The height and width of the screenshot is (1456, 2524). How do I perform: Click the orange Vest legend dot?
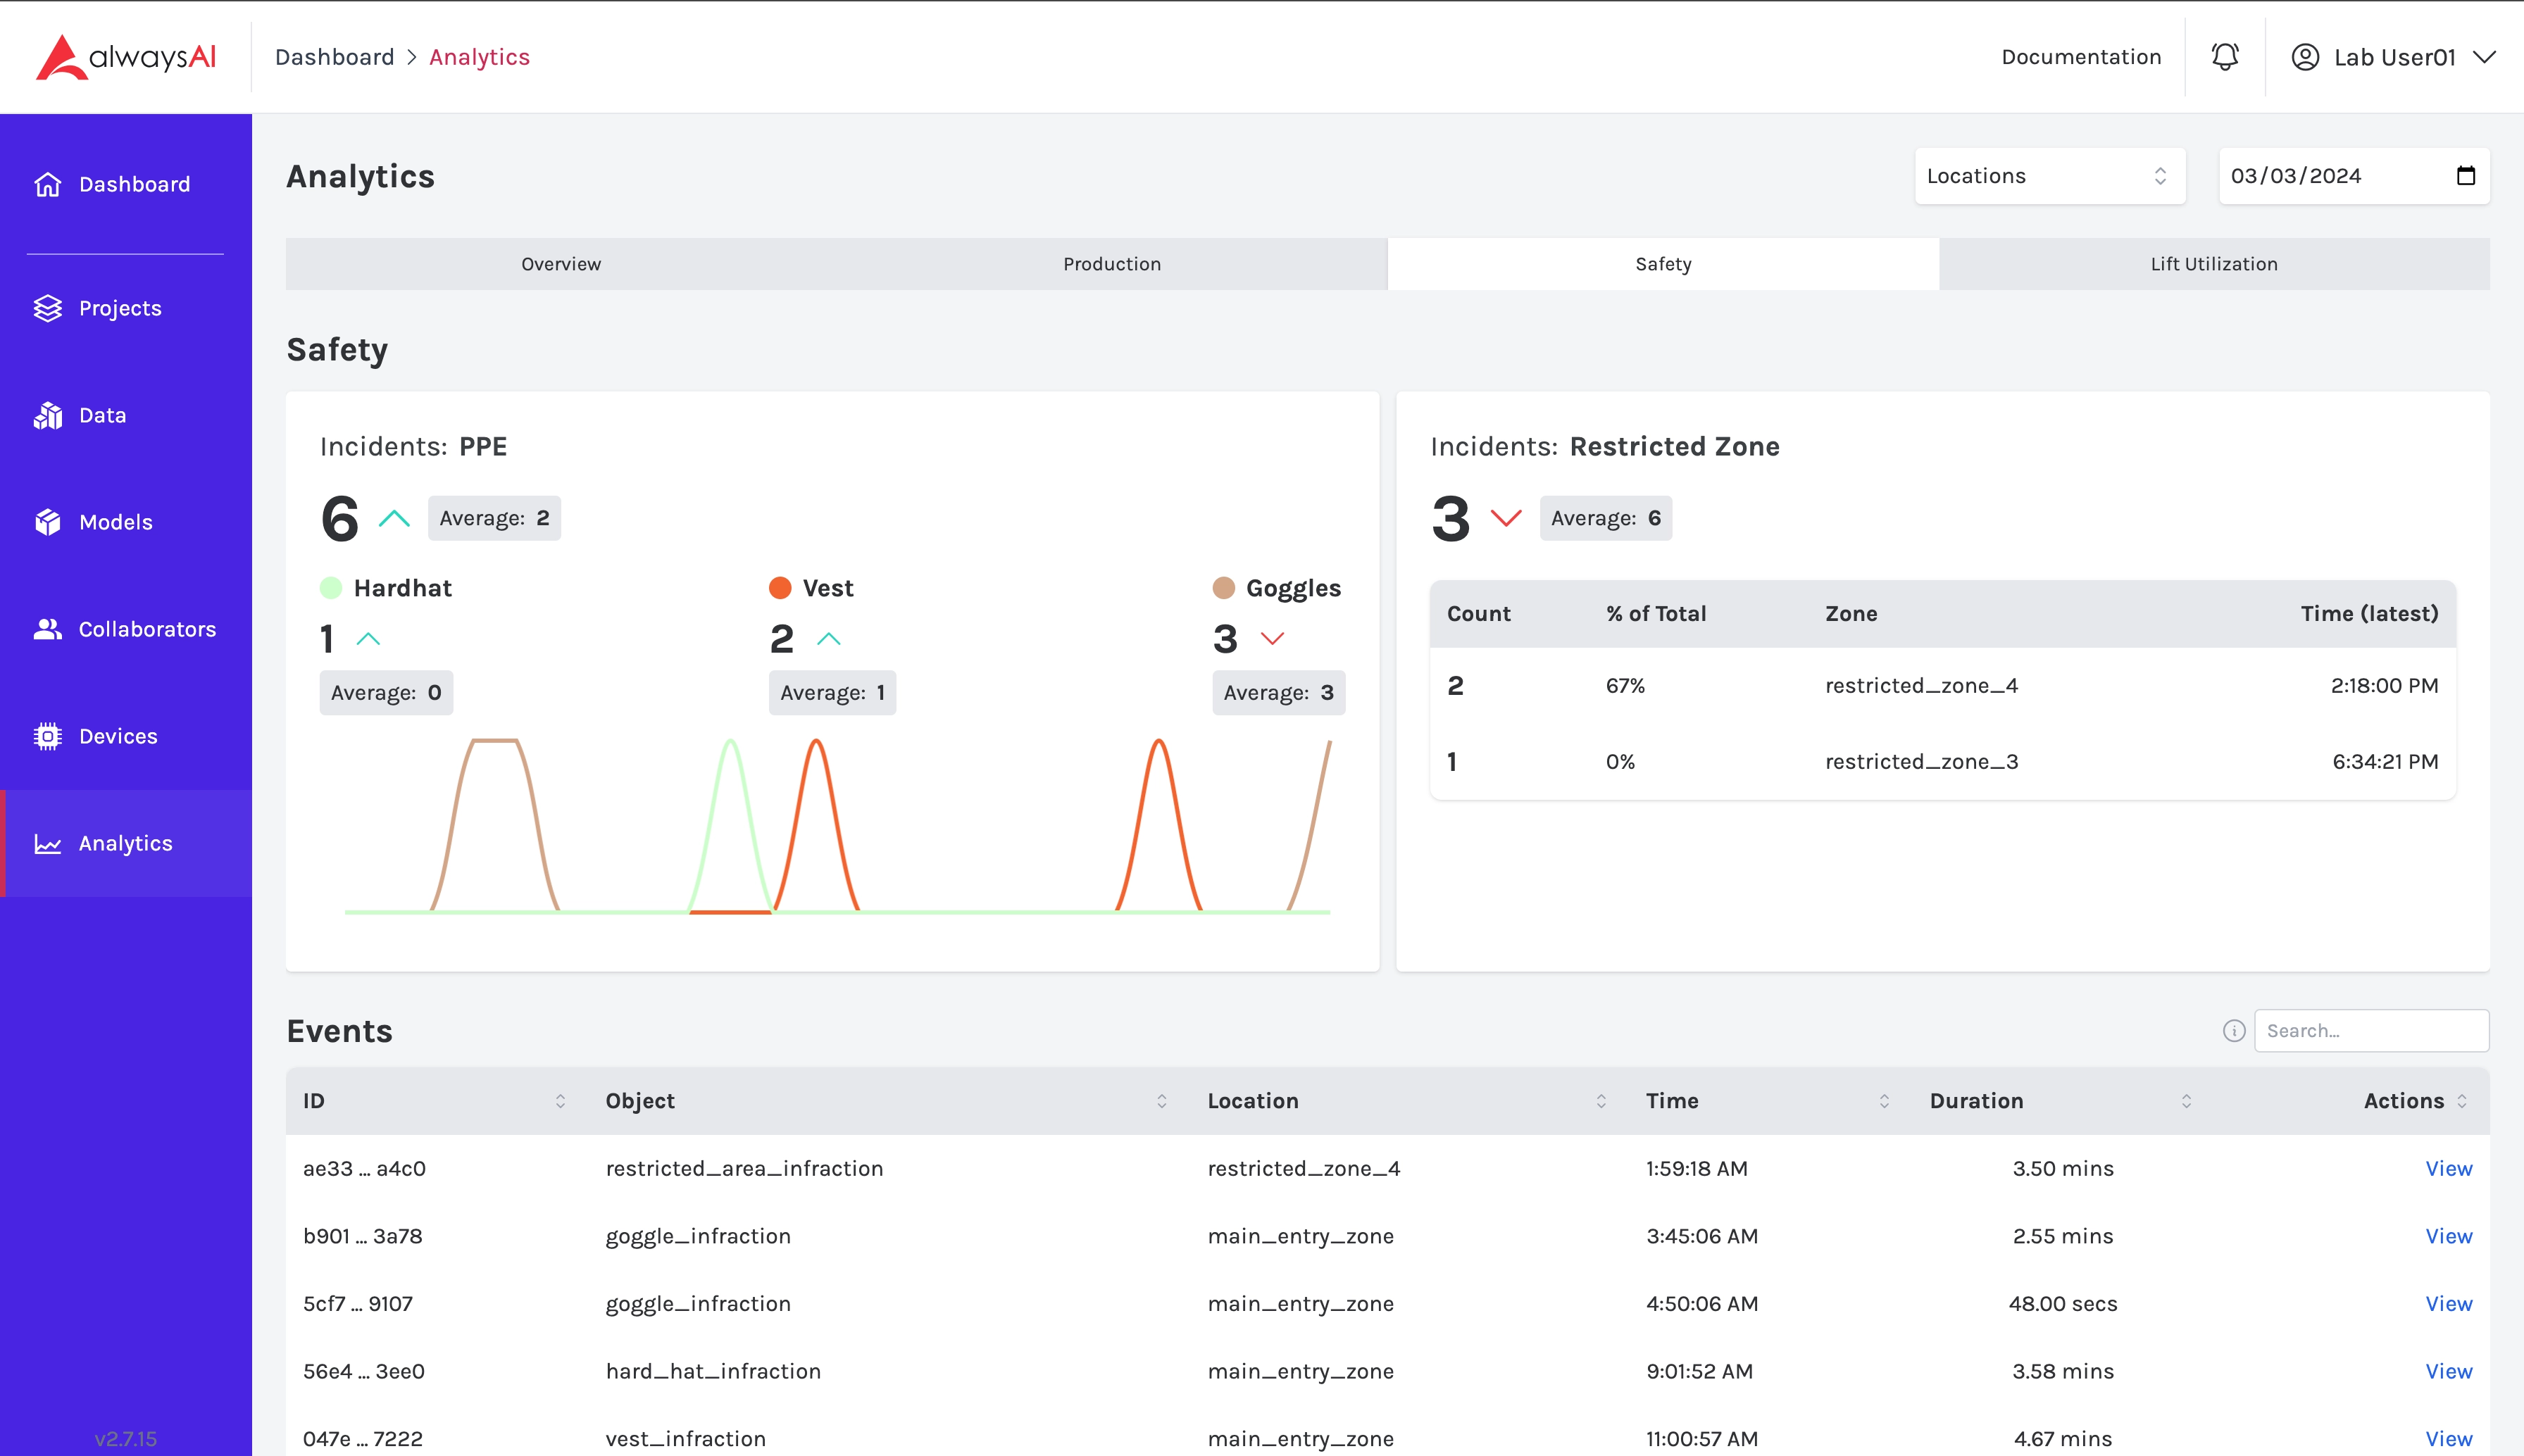tap(780, 588)
